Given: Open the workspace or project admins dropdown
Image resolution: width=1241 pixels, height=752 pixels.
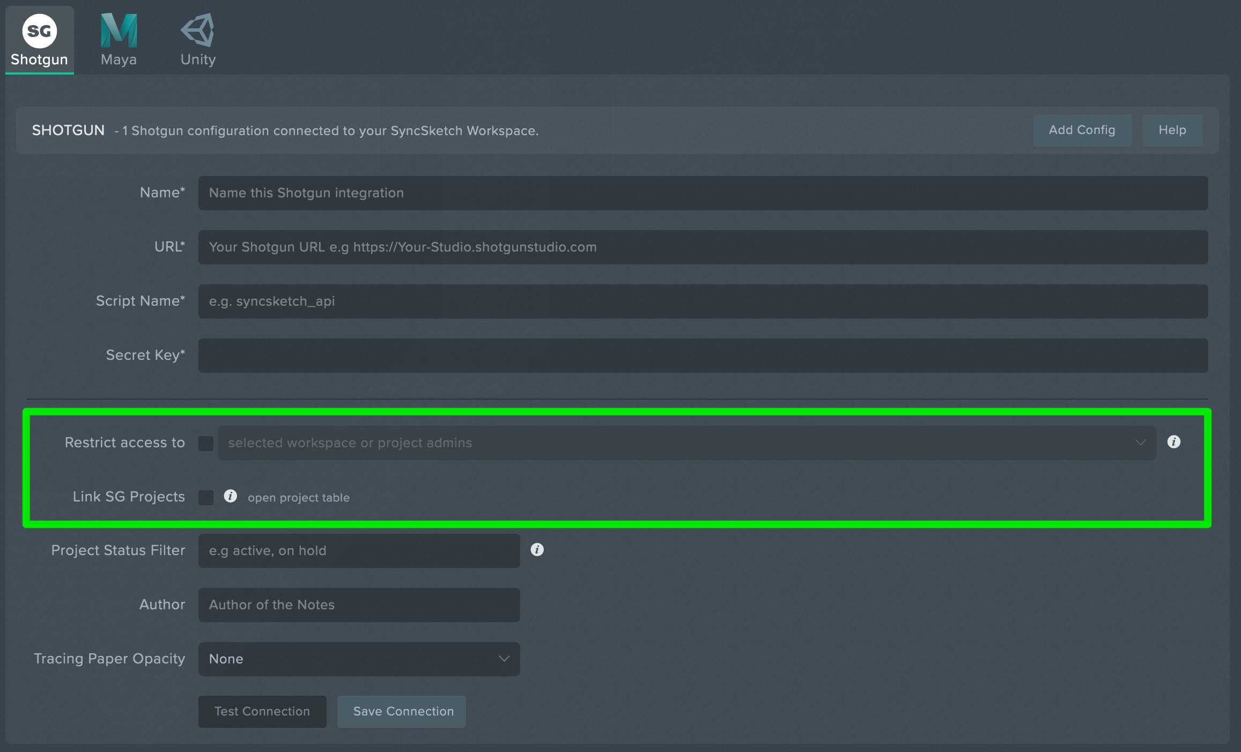Looking at the screenshot, I should [687, 443].
